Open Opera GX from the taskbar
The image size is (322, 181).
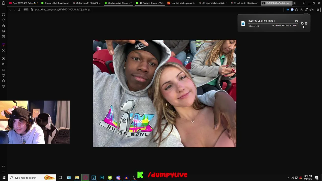click(85, 178)
